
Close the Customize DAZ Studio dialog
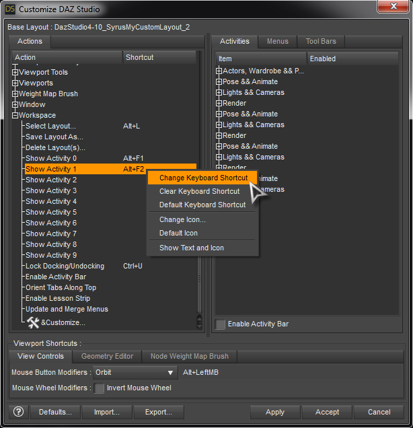(x=393, y=6)
